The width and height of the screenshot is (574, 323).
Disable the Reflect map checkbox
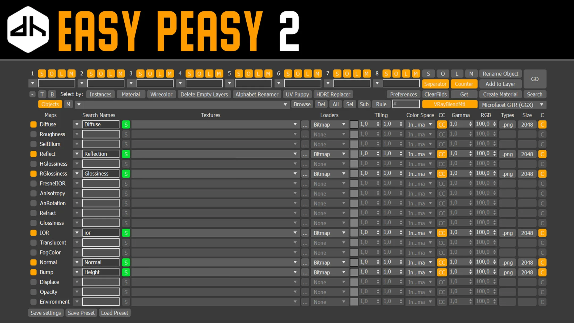(33, 154)
